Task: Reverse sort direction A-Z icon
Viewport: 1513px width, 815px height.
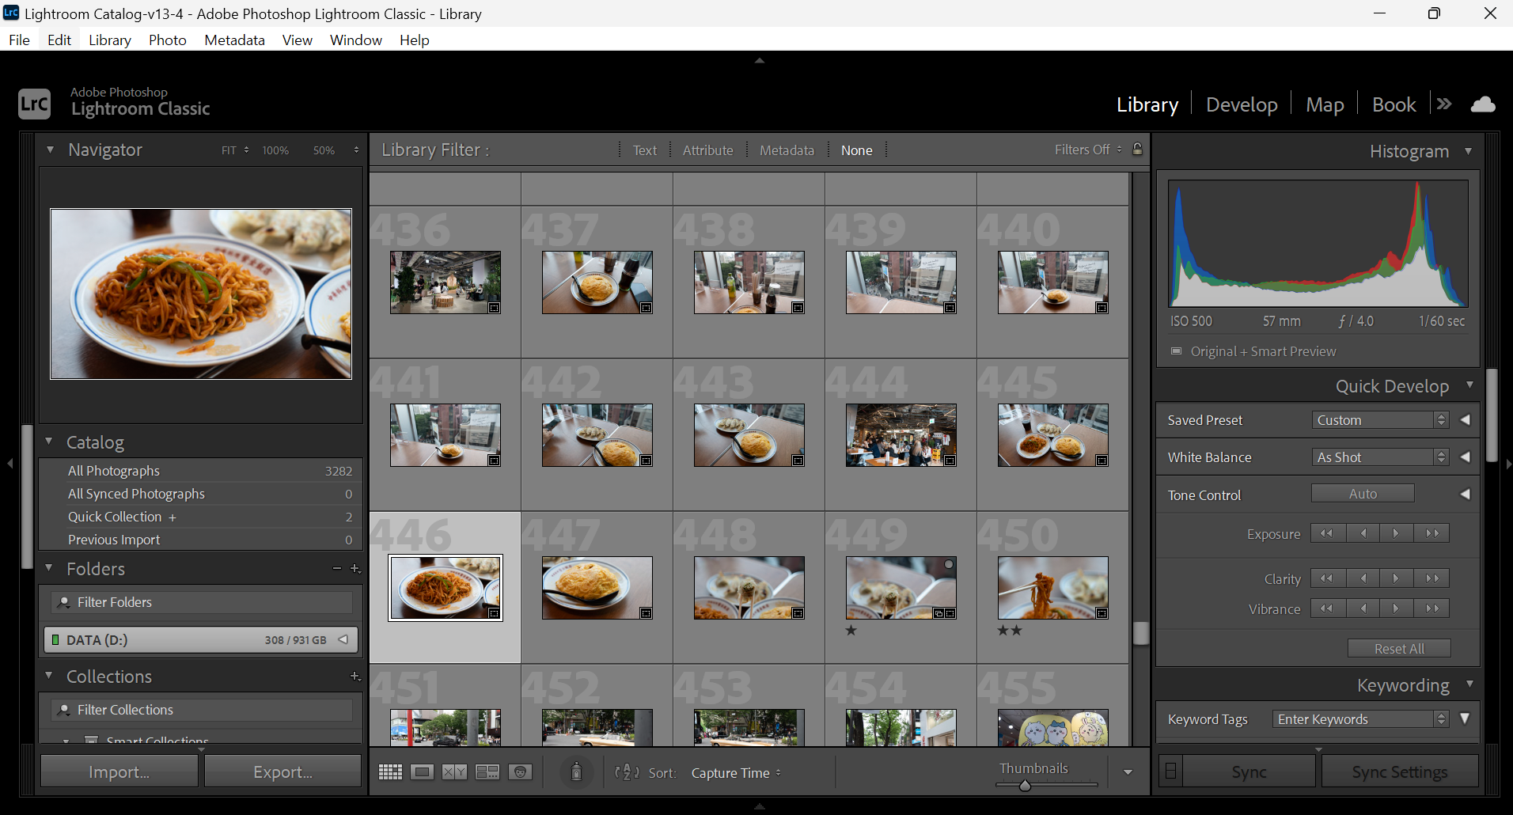Action: [627, 772]
